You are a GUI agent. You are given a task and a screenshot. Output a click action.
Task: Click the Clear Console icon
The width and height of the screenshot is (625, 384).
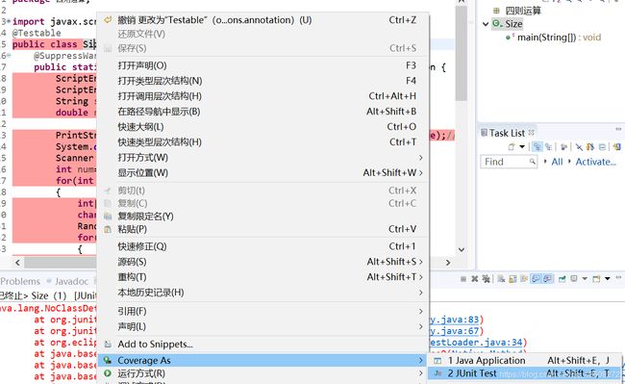coord(501,279)
